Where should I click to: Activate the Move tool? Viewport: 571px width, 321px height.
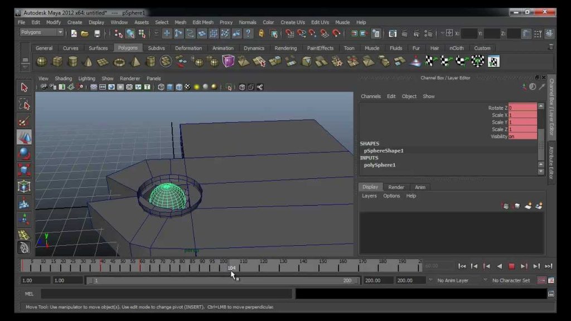24,138
